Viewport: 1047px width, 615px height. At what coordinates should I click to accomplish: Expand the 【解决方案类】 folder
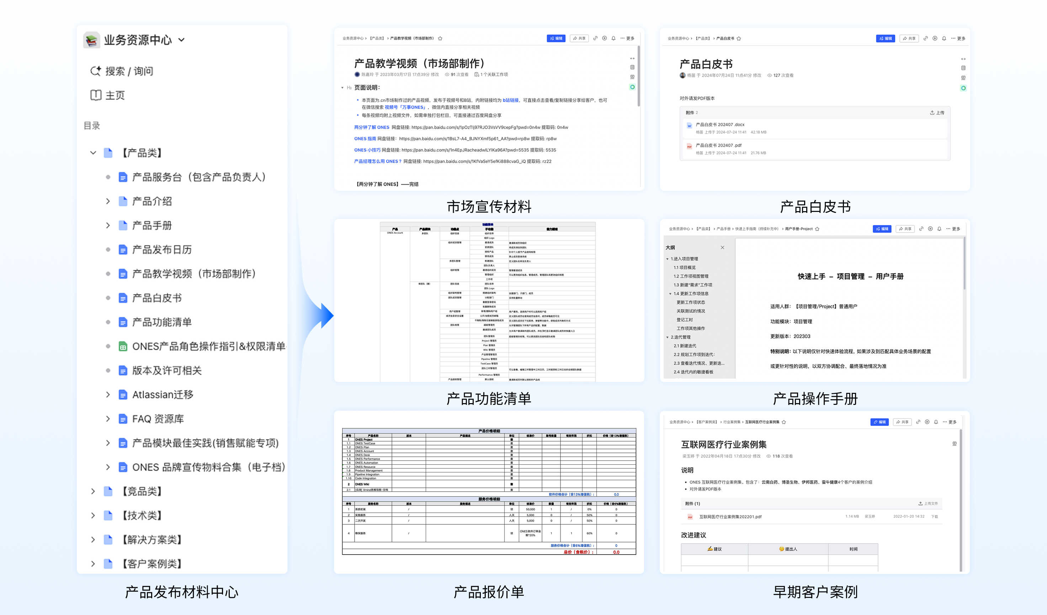93,539
